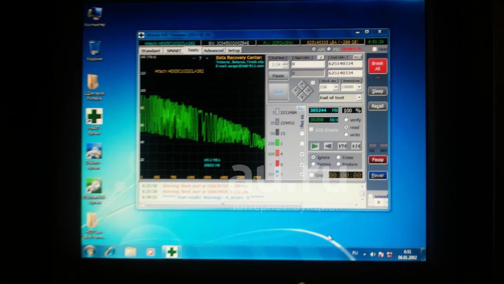
Task: Click the Break All button
Action: pyautogui.click(x=378, y=66)
